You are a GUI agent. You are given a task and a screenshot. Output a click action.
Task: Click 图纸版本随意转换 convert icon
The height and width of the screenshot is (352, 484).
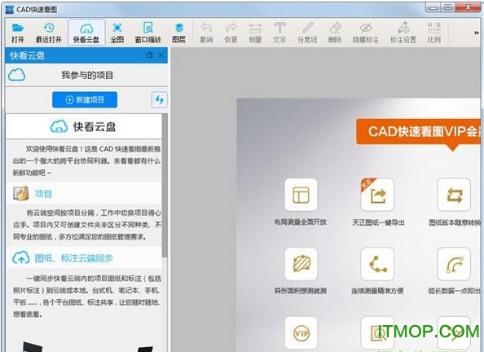coord(454,195)
